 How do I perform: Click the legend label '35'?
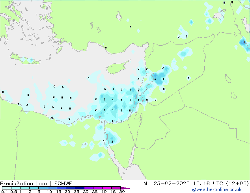95,191
